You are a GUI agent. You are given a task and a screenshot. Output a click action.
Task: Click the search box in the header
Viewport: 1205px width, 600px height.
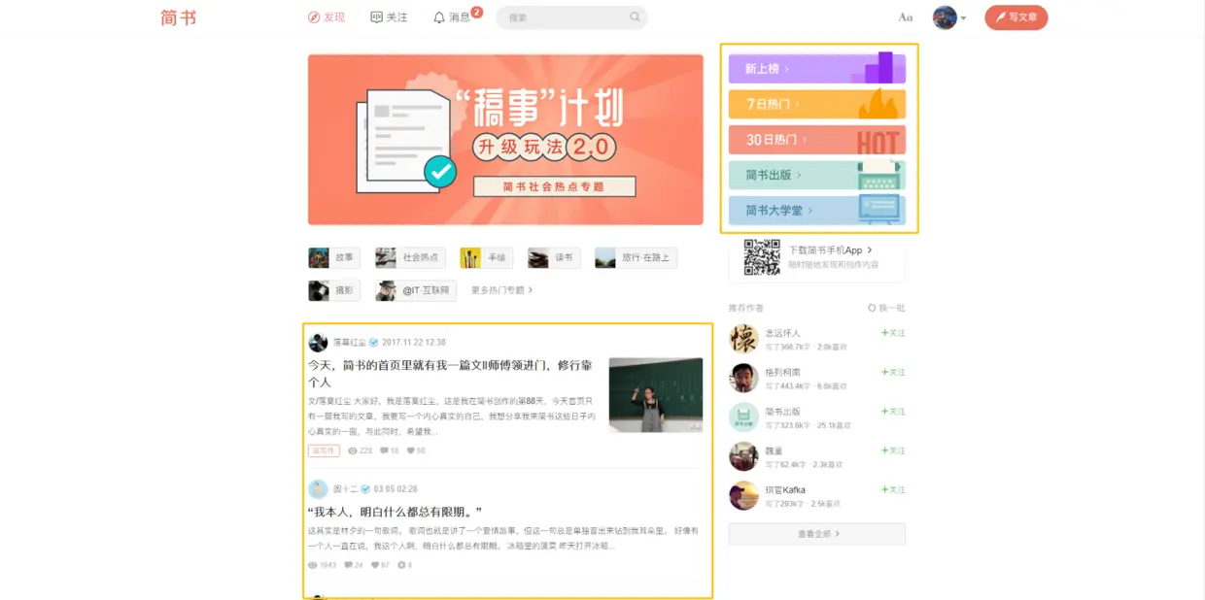pyautogui.click(x=571, y=17)
